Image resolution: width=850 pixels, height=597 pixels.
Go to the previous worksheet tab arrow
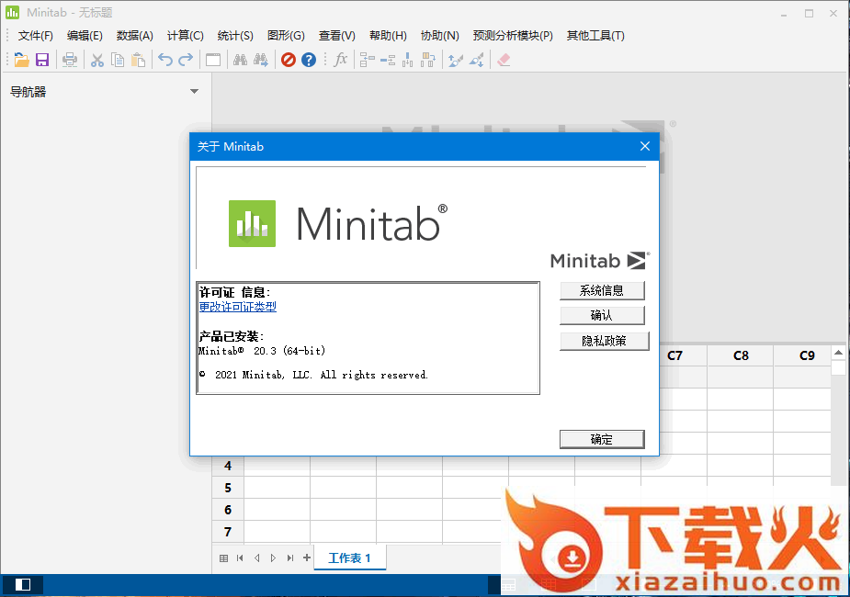257,558
